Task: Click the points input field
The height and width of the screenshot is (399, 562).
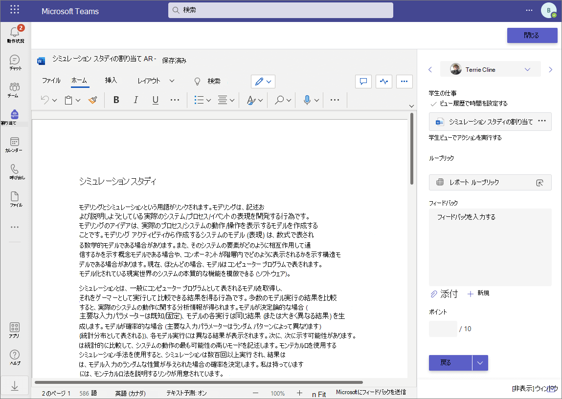Action: coord(443,329)
